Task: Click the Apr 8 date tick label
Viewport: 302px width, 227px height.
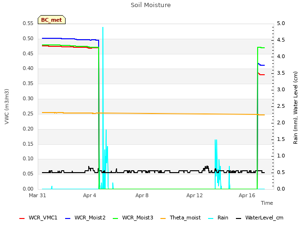Action: point(142,195)
